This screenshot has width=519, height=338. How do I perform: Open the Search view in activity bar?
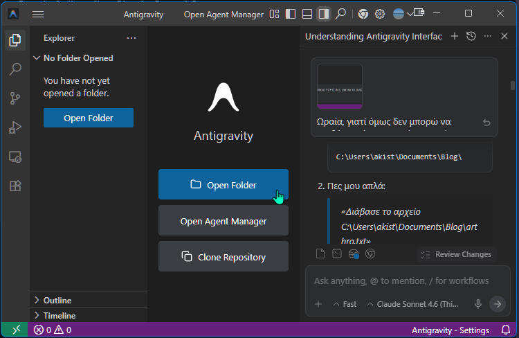[x=15, y=69]
